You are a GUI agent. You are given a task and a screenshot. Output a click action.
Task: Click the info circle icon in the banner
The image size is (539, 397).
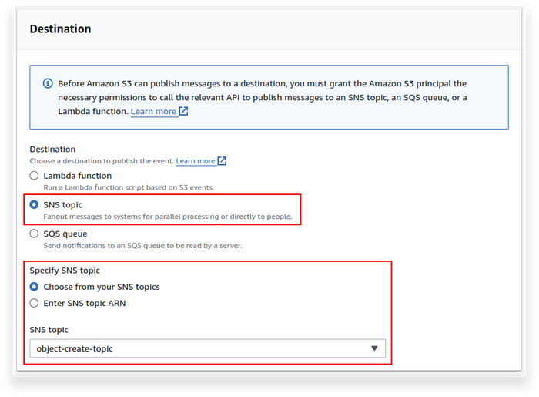click(x=48, y=83)
